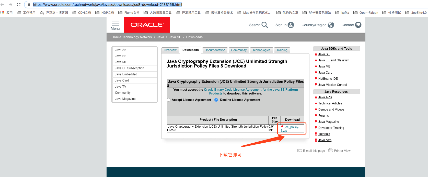Click the browser forward arrow

[10, 5]
